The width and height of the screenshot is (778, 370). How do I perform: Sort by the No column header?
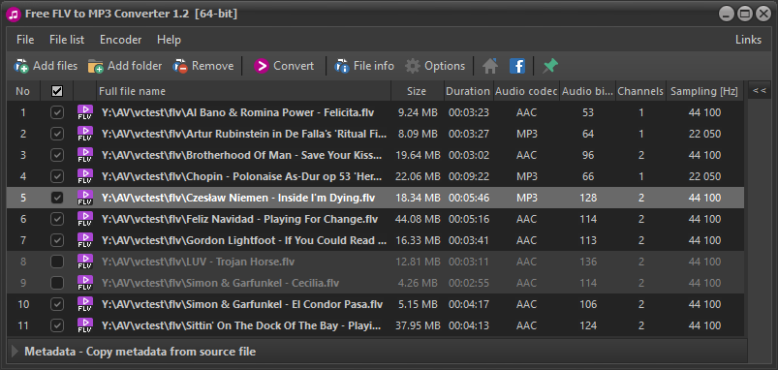[23, 91]
